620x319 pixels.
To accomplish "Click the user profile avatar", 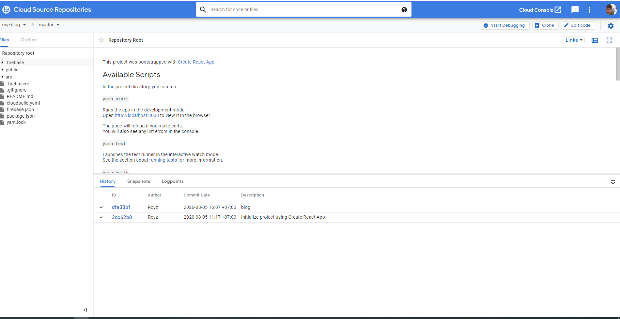I will [611, 10].
